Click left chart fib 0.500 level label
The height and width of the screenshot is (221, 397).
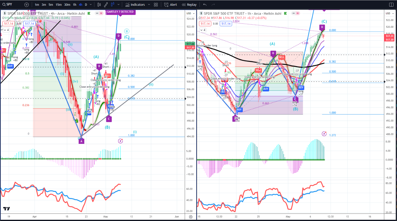tap(131, 87)
